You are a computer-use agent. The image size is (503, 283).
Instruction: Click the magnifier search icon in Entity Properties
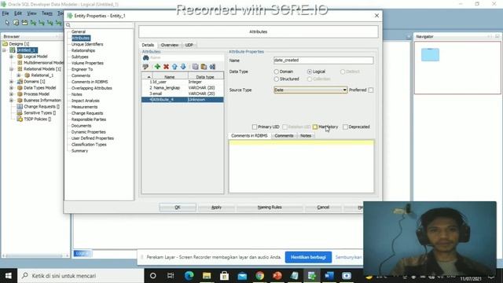tap(68, 25)
